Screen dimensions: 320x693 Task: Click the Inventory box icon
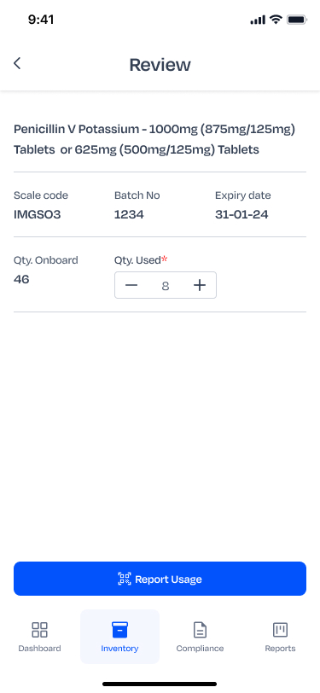[119, 630]
